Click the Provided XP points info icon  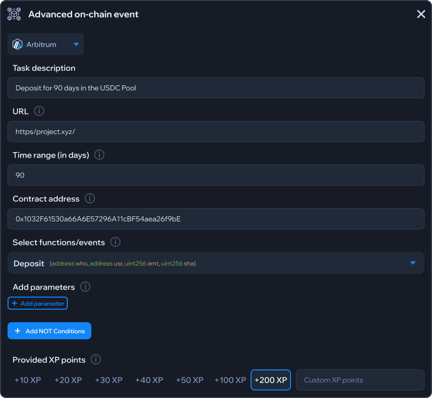pyautogui.click(x=96, y=359)
